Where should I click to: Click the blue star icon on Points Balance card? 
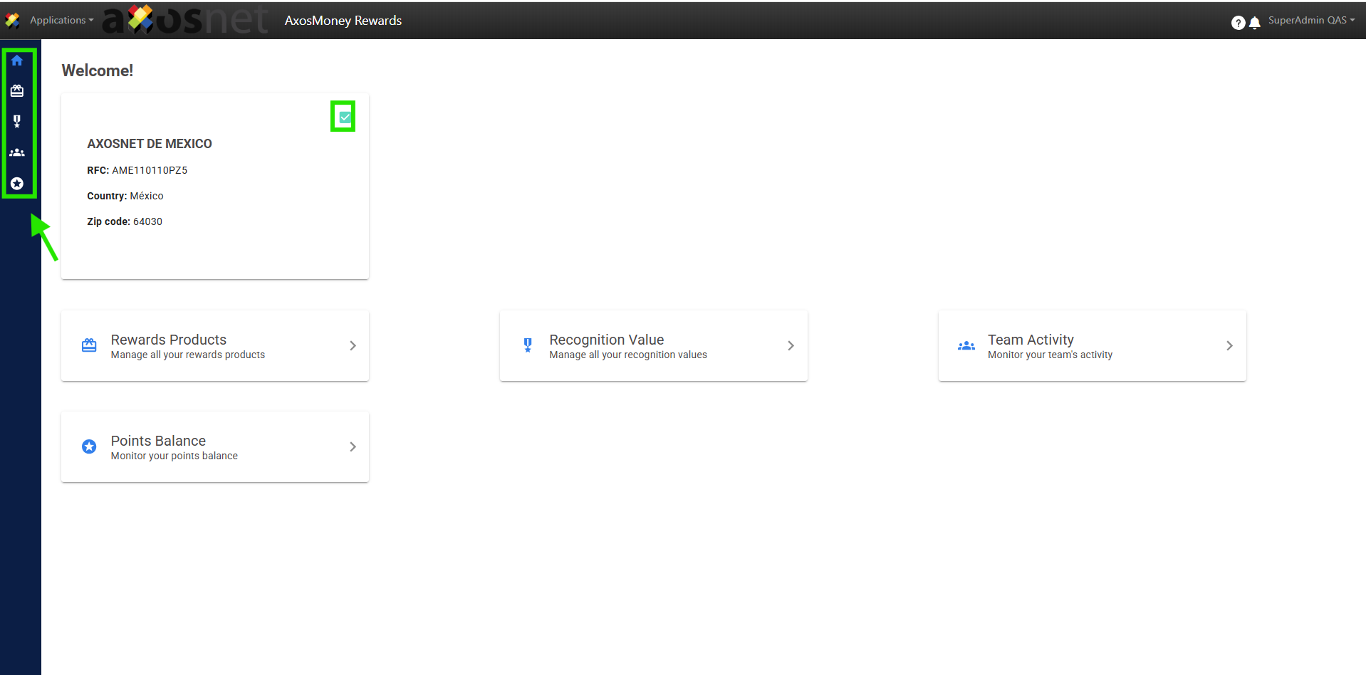pos(89,446)
